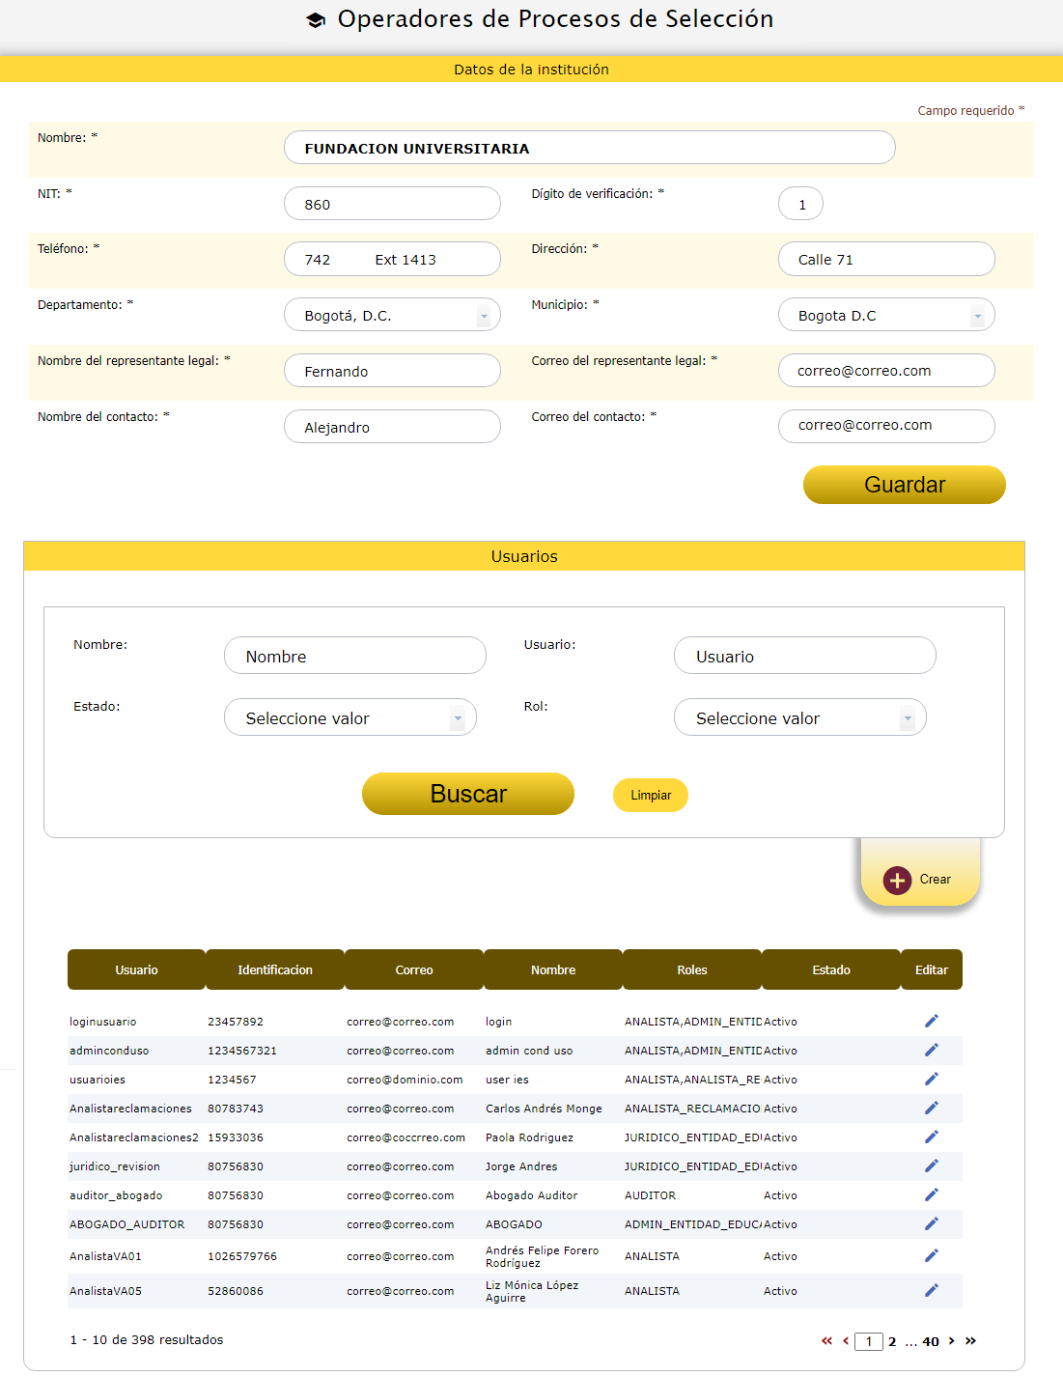Go to the last results page
The image size is (1063, 1376).
[970, 1340]
